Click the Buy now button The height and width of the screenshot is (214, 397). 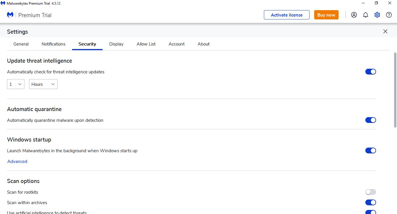[x=326, y=15]
